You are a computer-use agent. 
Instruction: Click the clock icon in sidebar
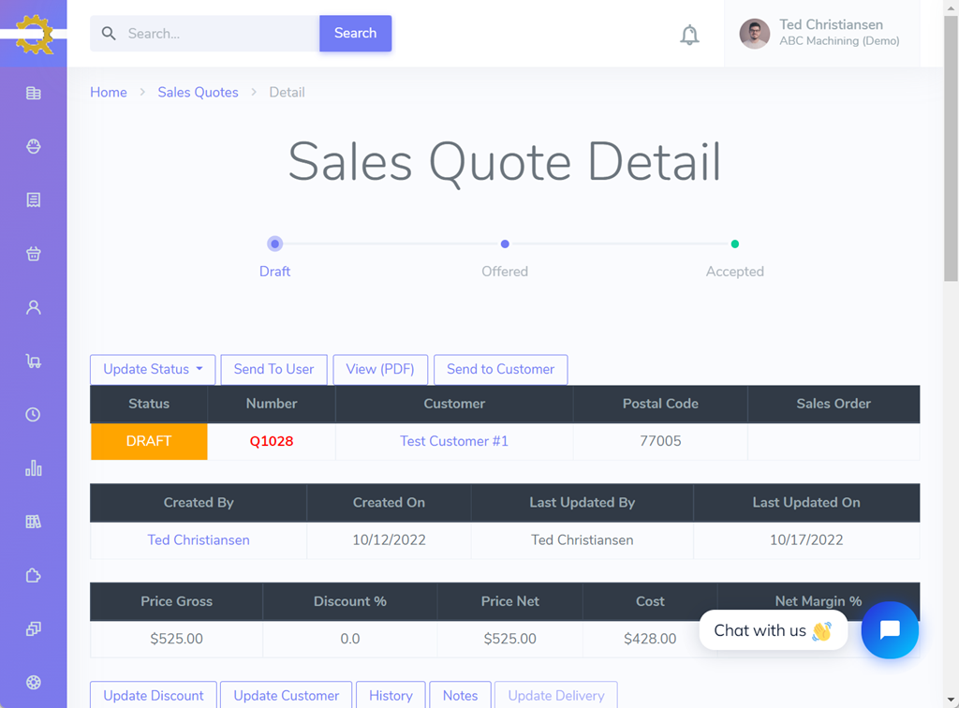[x=34, y=415]
